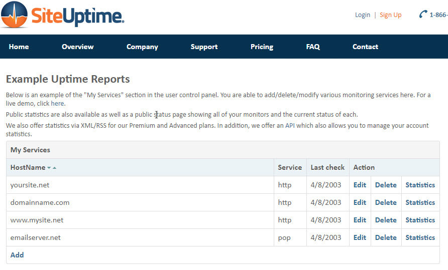Screen dimensions: 448x270
Task: Open the Home menu item
Action: [19, 47]
